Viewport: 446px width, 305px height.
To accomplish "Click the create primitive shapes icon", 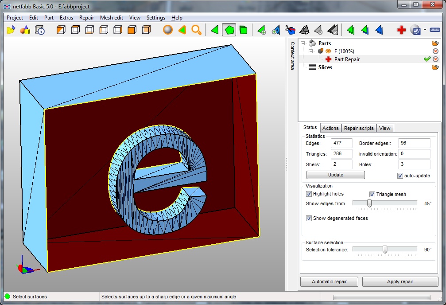I will (25, 30).
